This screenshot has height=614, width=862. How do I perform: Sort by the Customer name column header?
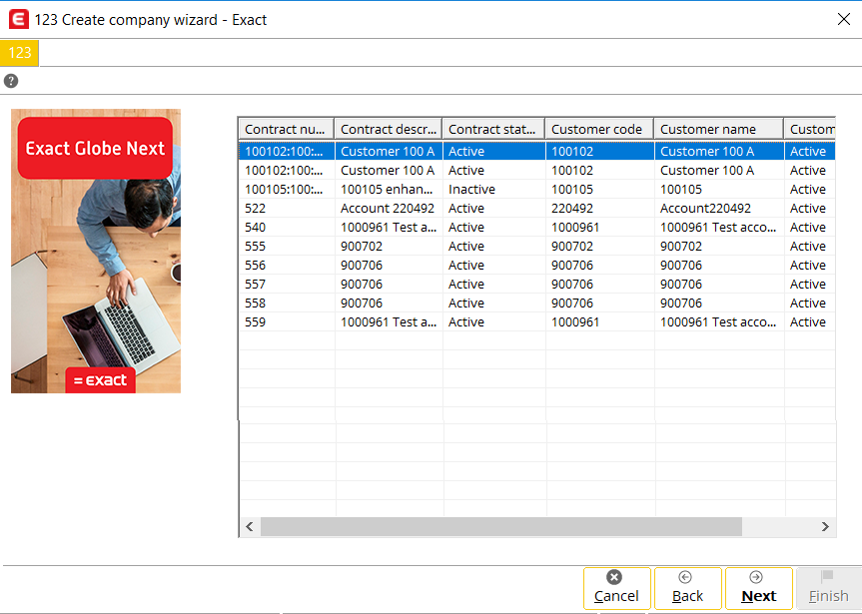(717, 128)
